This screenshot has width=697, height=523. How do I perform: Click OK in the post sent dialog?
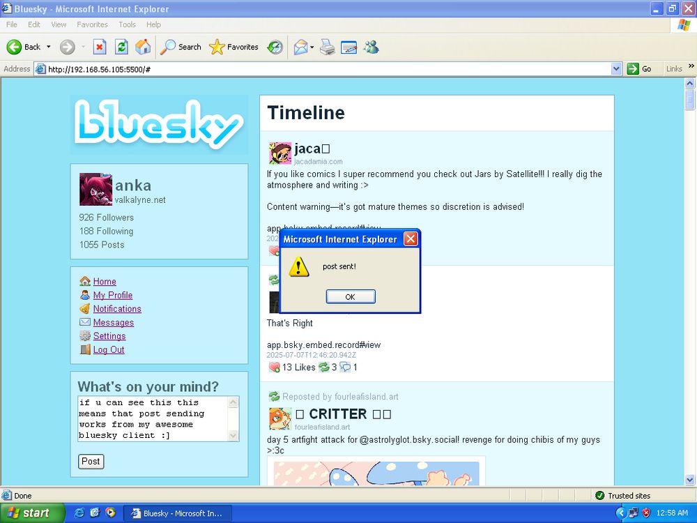[351, 296]
